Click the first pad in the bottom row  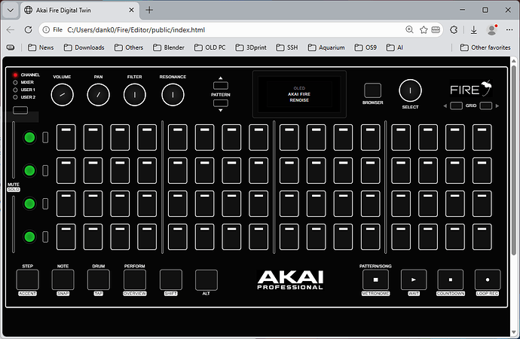[66, 237]
